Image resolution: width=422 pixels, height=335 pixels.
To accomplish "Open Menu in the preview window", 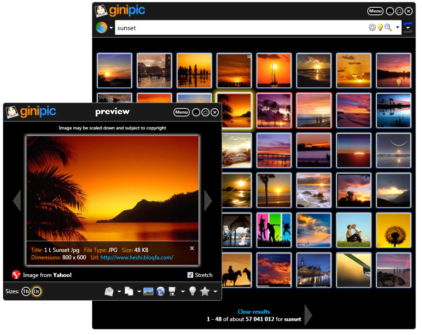I will tap(181, 112).
